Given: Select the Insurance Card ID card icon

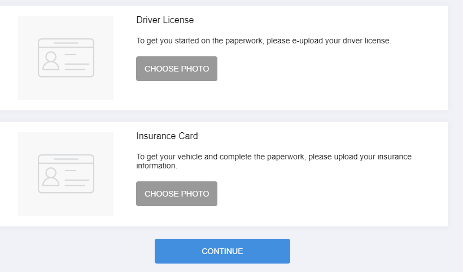Looking at the screenshot, I should coord(66,173).
